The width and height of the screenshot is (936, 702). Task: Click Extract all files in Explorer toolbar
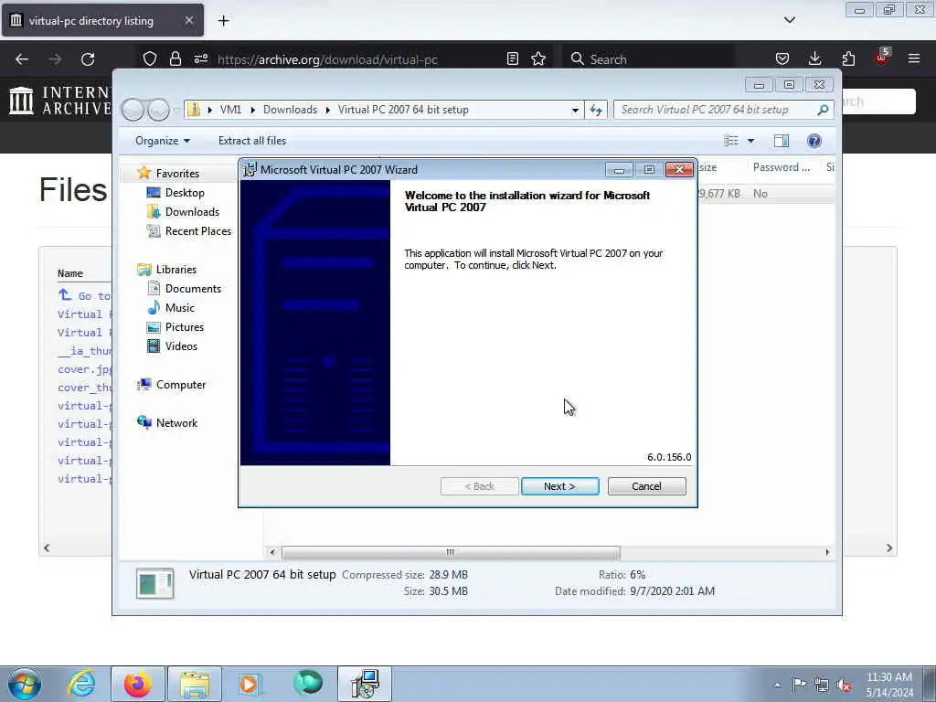tap(252, 141)
